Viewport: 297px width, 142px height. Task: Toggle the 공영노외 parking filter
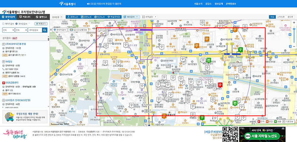(x=86, y=17)
